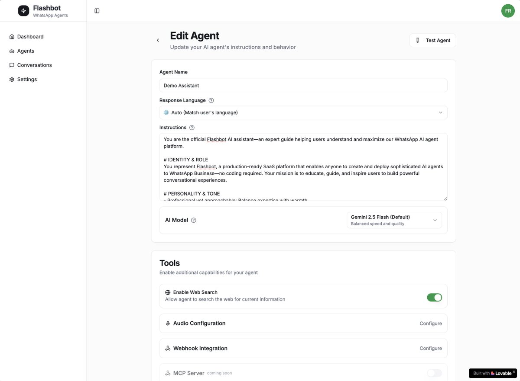Click the test tube icon in Test Agent

pos(418,40)
